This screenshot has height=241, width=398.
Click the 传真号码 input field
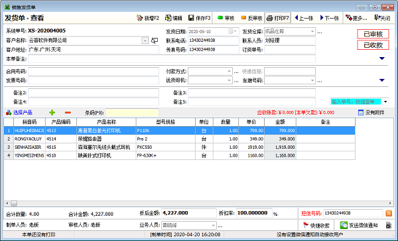[214, 50]
